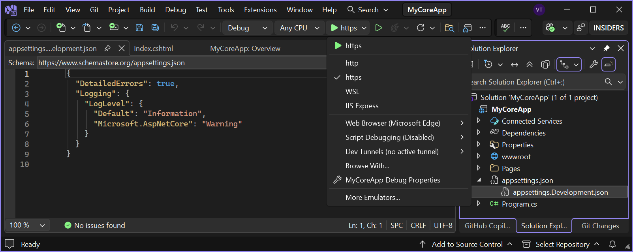Image resolution: width=633 pixels, height=252 pixels.
Task: Click the Undo icon in toolbar
Action: point(174,28)
